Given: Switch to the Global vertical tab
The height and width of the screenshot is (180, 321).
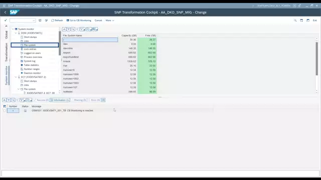Looking at the screenshot, I should click(x=6, y=35).
